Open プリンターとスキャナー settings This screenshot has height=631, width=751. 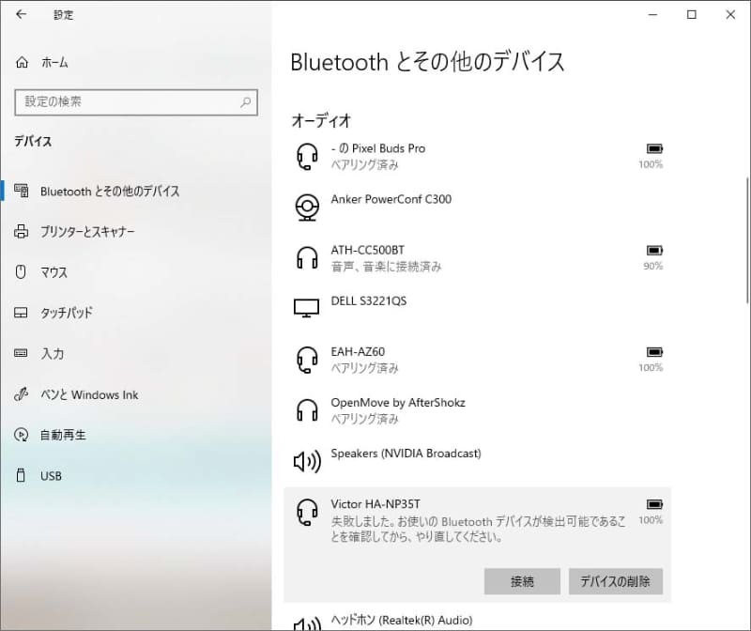click(87, 232)
